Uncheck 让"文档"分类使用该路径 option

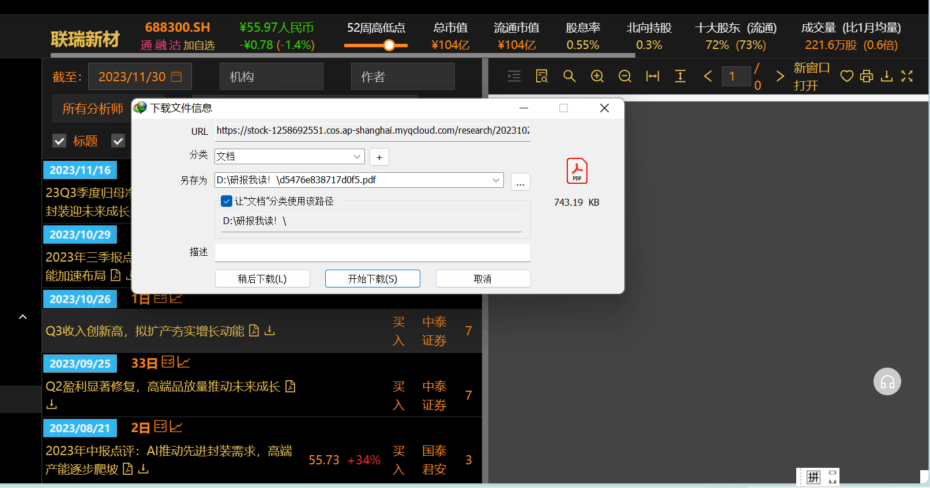click(227, 201)
